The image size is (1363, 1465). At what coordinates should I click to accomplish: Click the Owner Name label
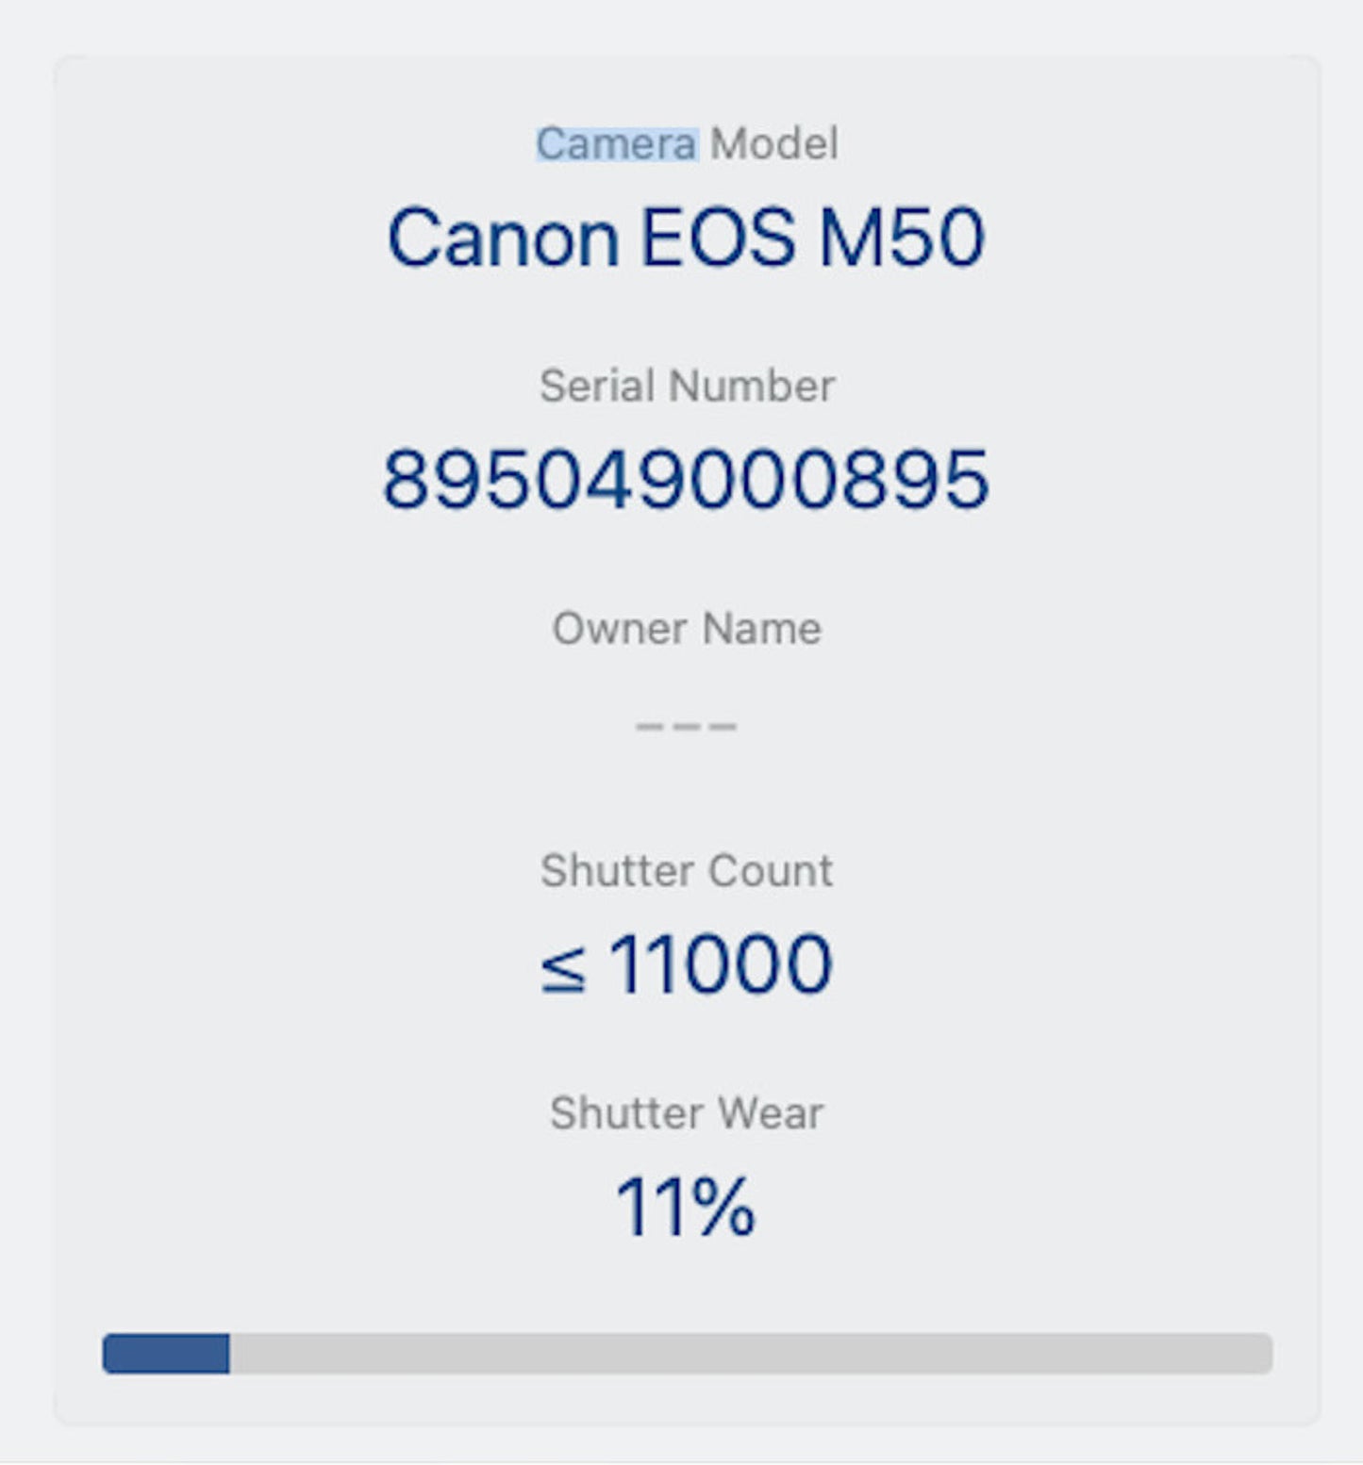687,629
